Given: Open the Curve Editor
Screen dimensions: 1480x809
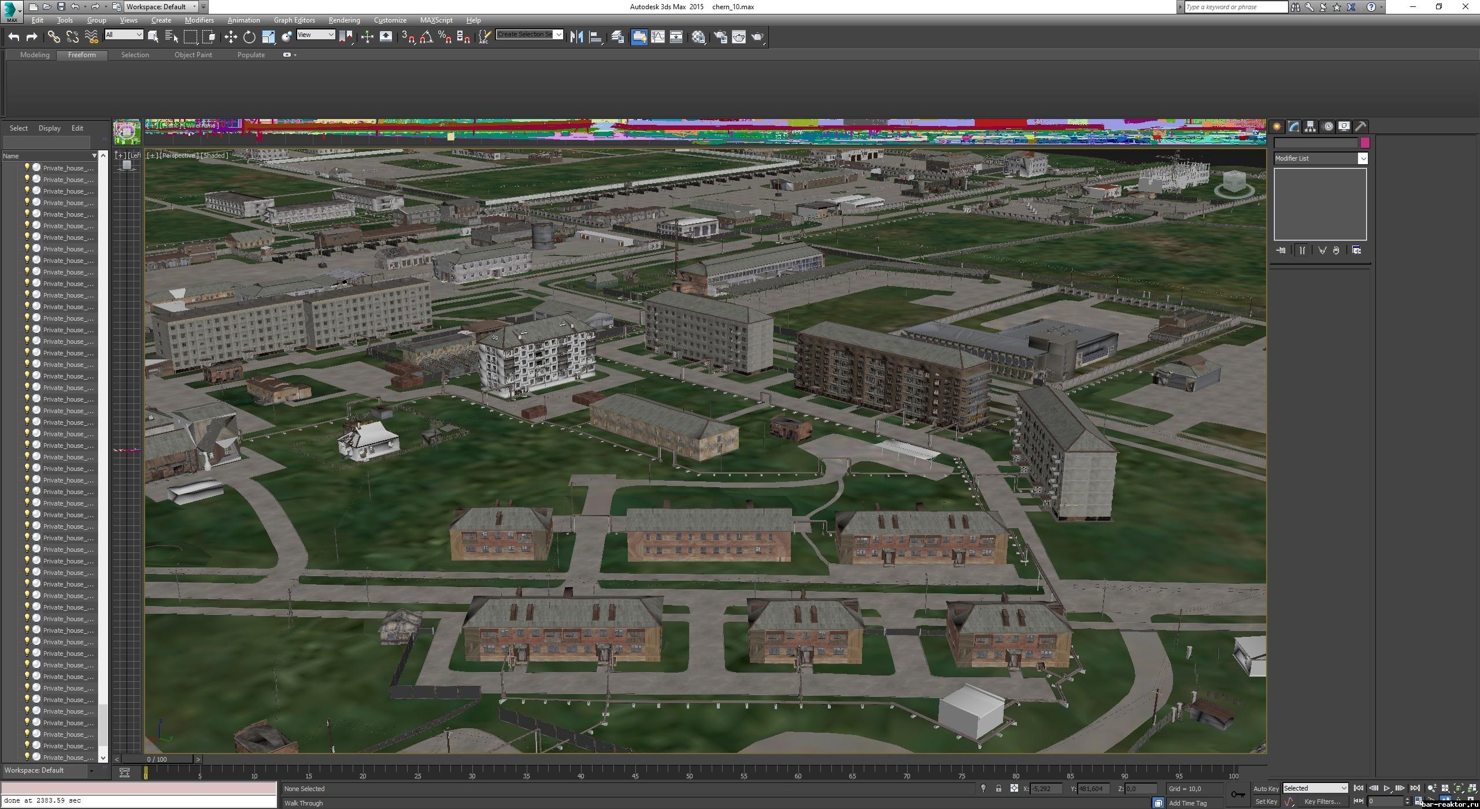Looking at the screenshot, I should (x=658, y=37).
